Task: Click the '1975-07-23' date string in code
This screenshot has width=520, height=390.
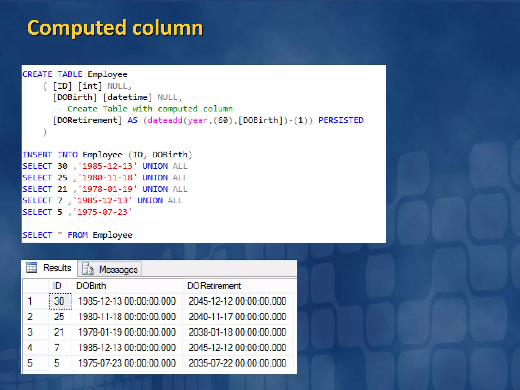Action: pos(103,212)
